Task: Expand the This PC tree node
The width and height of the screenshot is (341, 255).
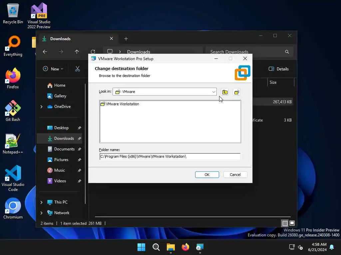Action: coord(41,202)
